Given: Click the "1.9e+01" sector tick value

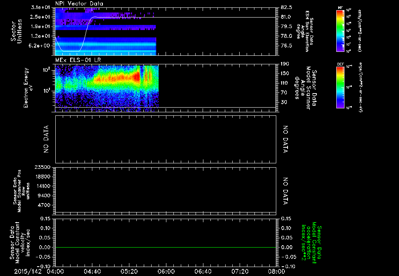Looking at the screenshot, I should tap(40, 27).
